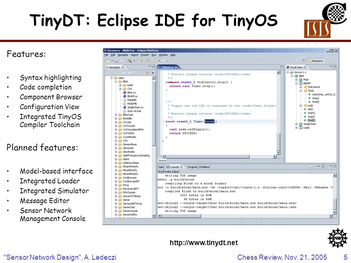Image resolution: width=351 pixels, height=263 pixels.
Task: Click the Print toolbar icon
Action: point(121,61)
